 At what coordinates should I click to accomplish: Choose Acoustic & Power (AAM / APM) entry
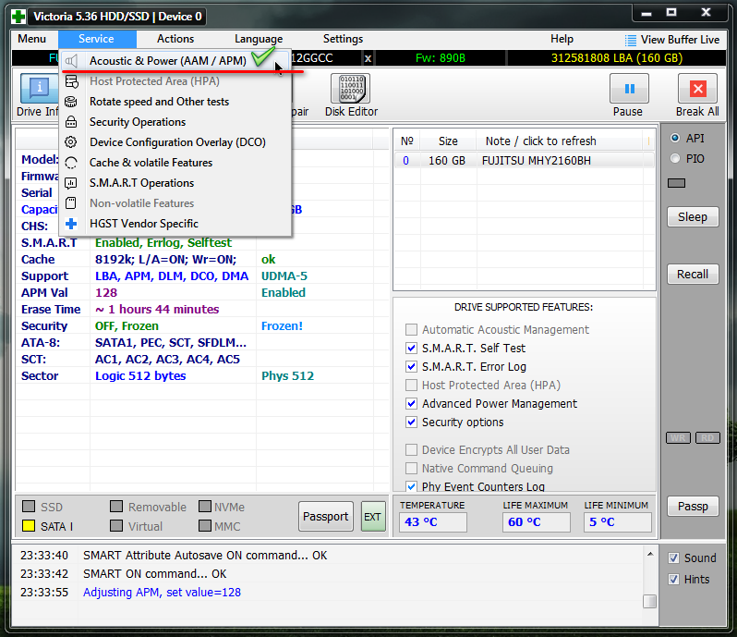(175, 61)
